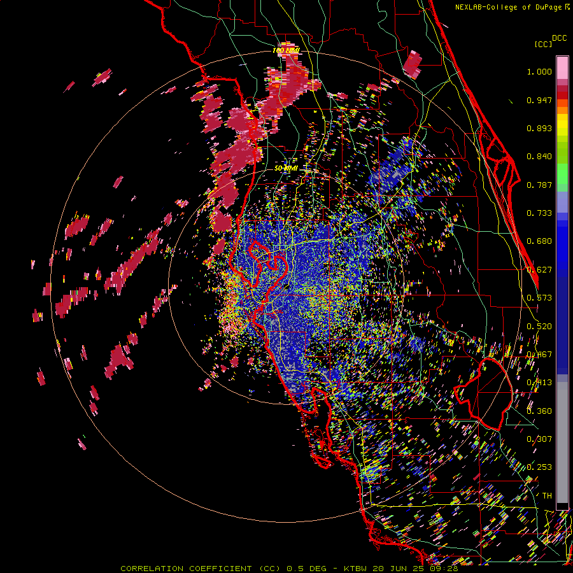The width and height of the screenshot is (573, 573).
Task: Click the TH threshold label
Action: click(x=547, y=496)
